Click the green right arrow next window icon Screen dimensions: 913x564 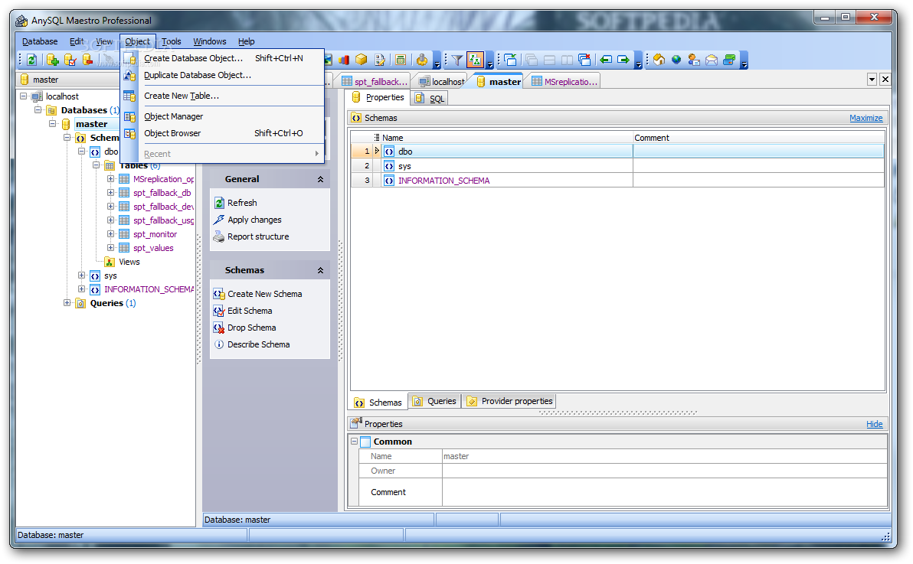623,60
